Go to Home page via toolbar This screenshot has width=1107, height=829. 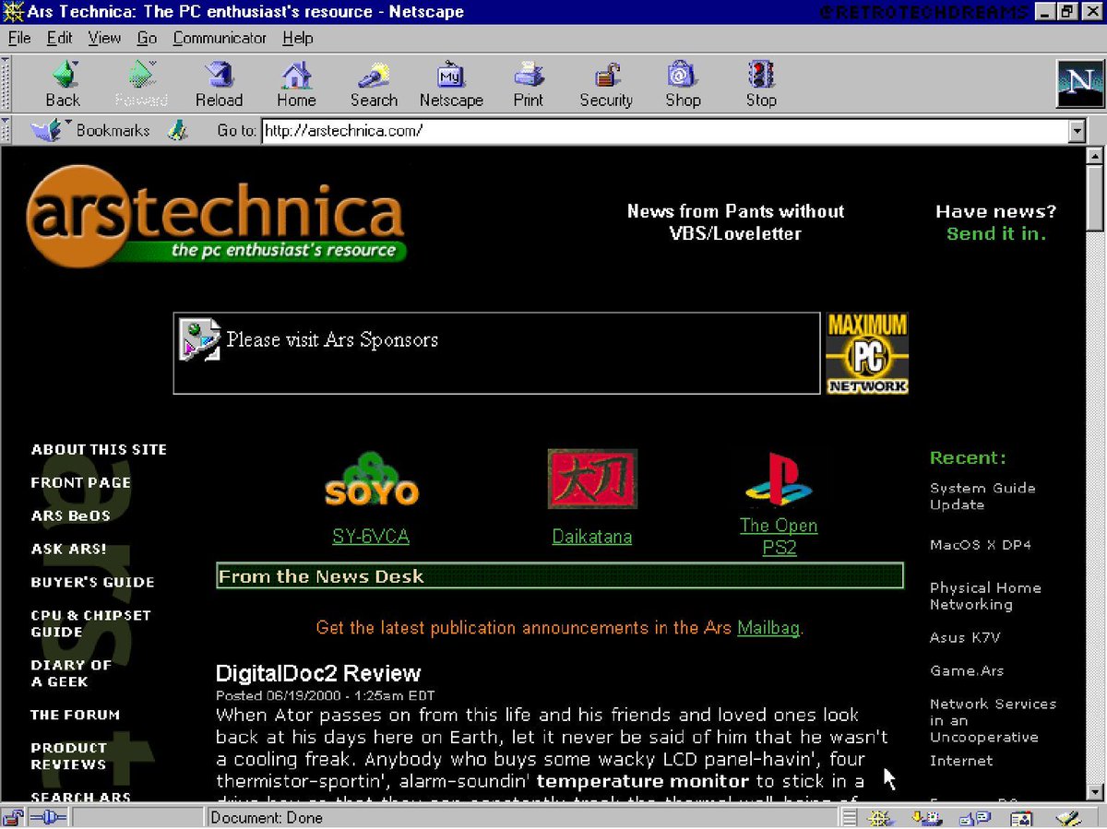click(296, 84)
